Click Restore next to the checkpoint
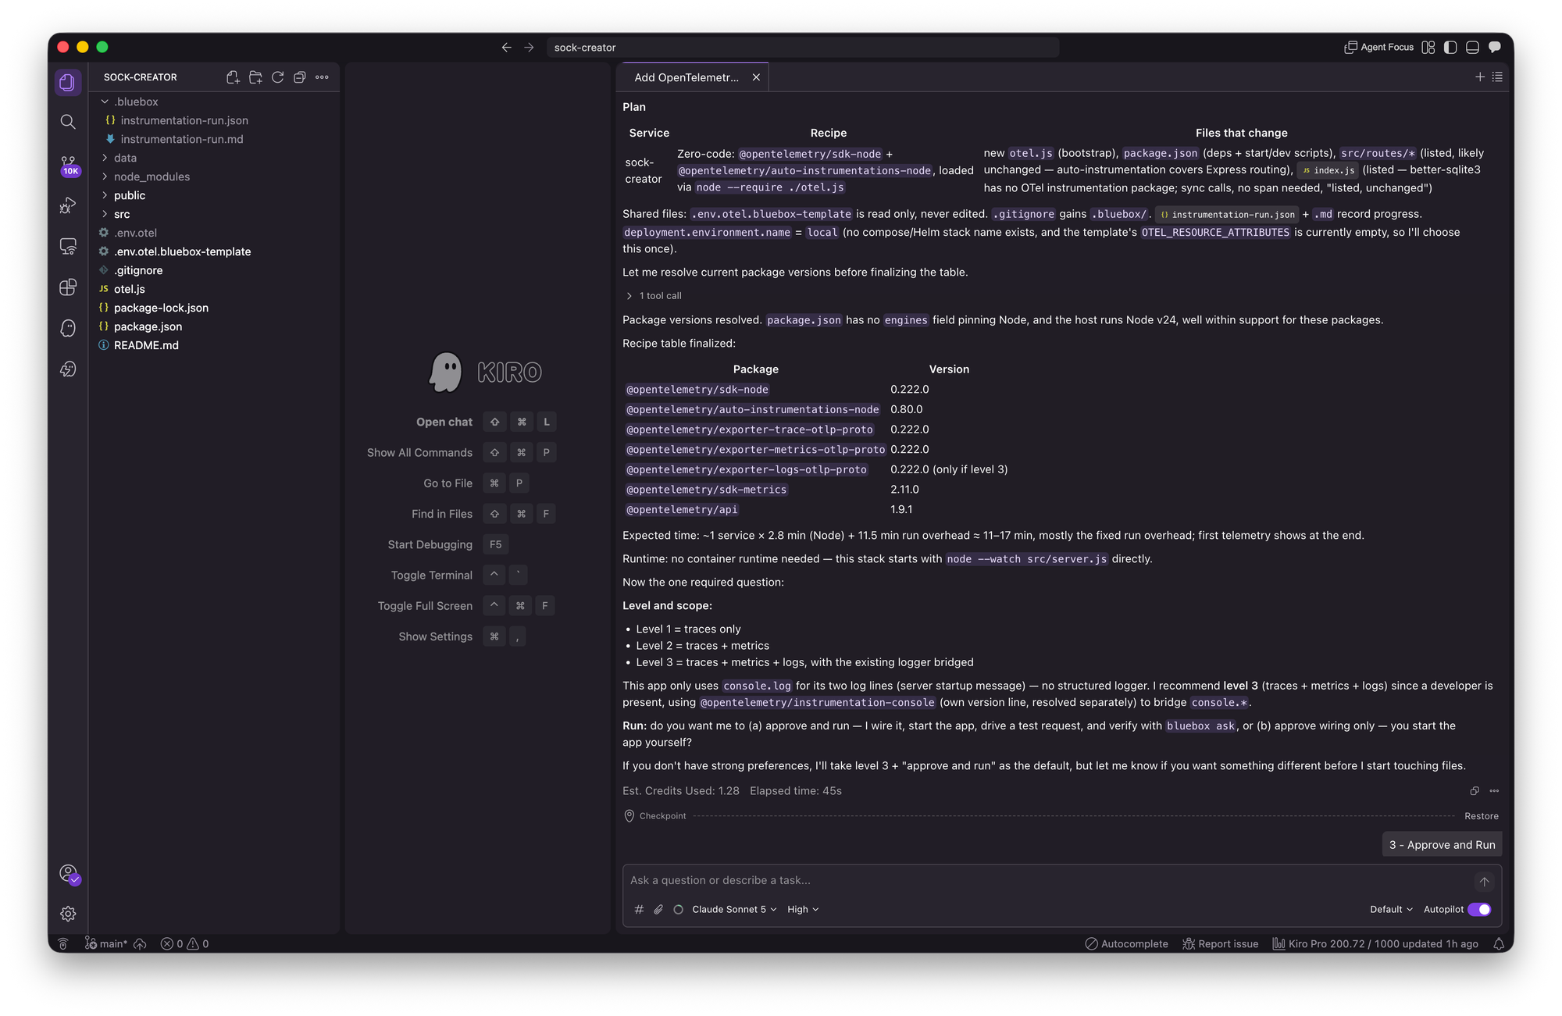This screenshot has width=1562, height=1016. (1481, 816)
